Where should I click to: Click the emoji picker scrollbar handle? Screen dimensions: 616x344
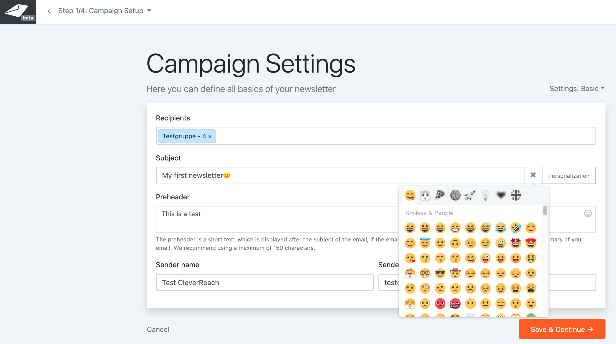click(545, 210)
